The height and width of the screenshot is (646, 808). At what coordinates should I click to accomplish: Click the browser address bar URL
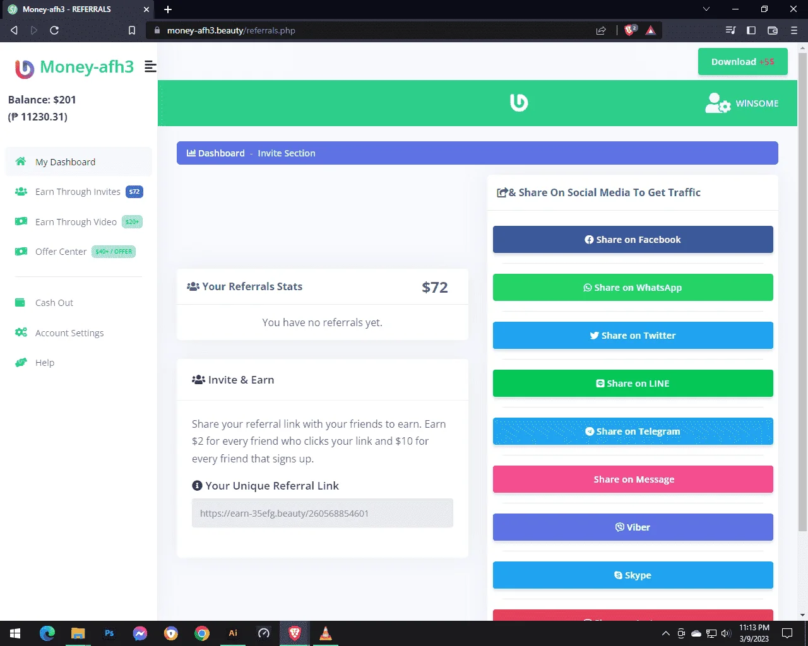click(x=231, y=30)
